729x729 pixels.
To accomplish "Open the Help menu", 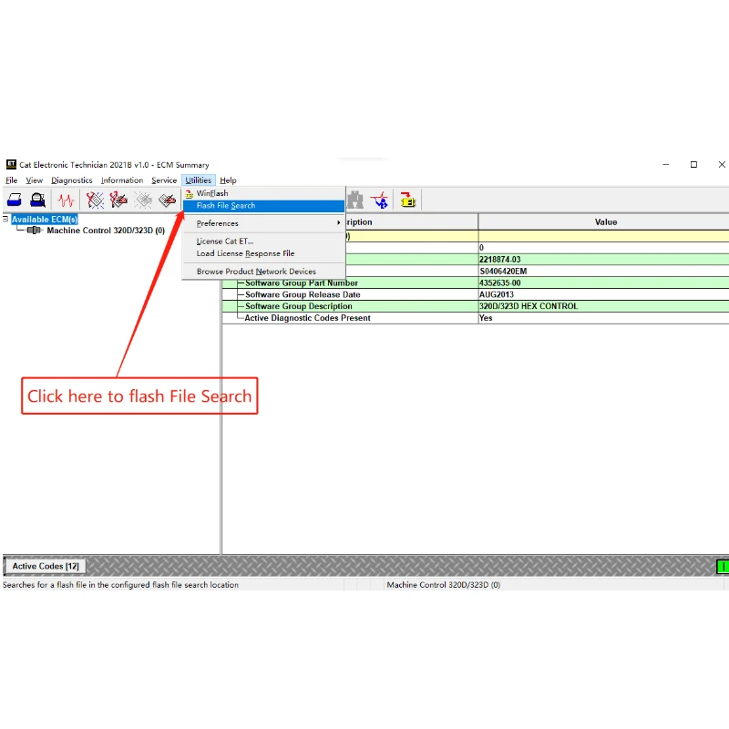I will pyautogui.click(x=229, y=180).
